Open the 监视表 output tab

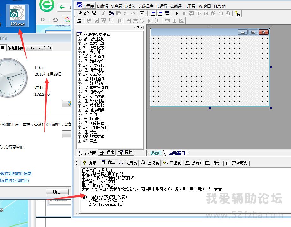tap(150, 163)
